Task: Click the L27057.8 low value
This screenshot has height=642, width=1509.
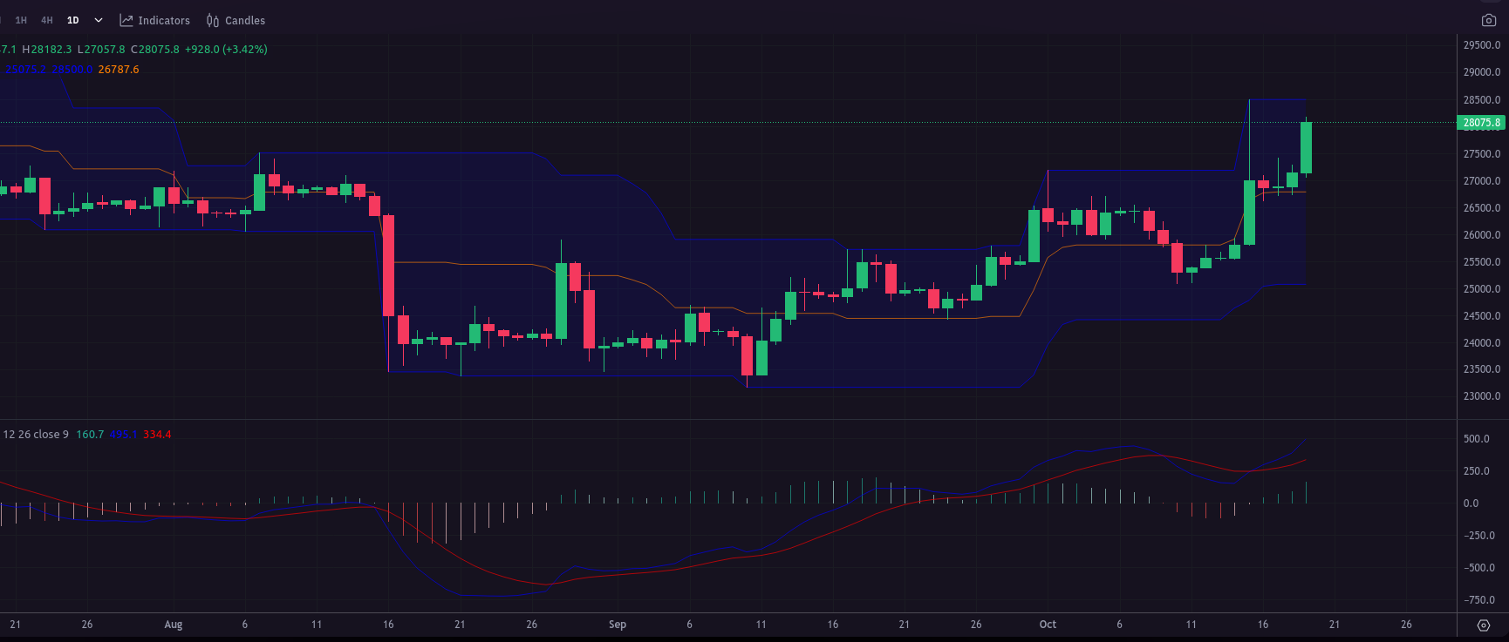Action: 101,50
